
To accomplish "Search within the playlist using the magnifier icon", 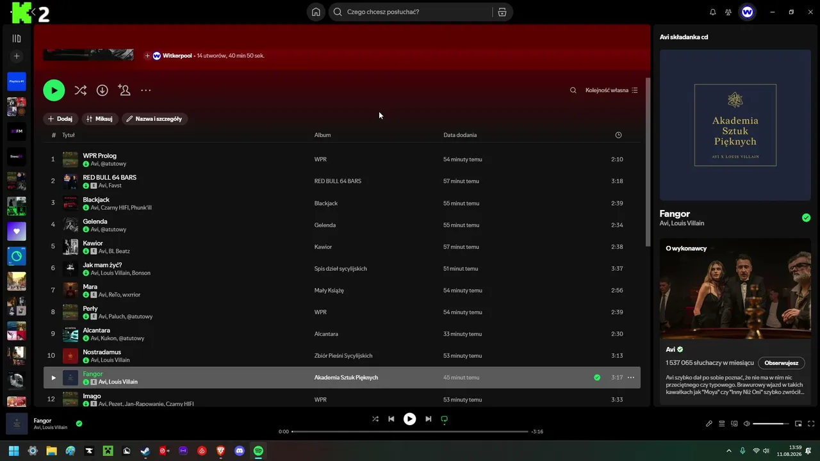I will point(573,90).
